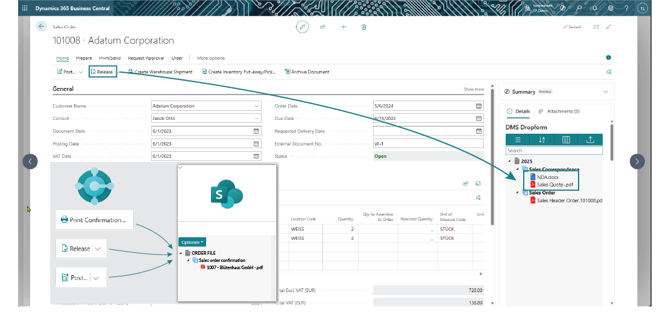Click More options

[211, 58]
